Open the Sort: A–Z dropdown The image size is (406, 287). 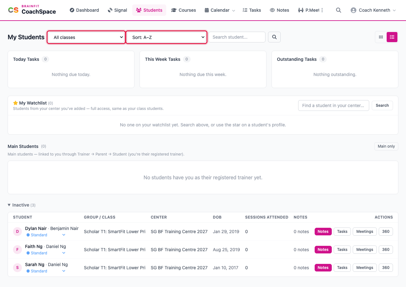[x=167, y=37]
